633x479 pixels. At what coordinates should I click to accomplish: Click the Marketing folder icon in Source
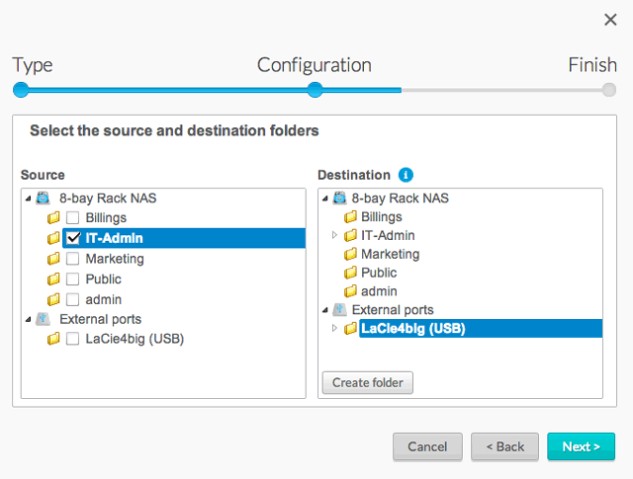pos(53,259)
